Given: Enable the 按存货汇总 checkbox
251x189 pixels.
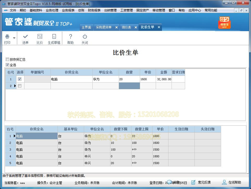Looking at the screenshot, I should [x=7, y=59].
